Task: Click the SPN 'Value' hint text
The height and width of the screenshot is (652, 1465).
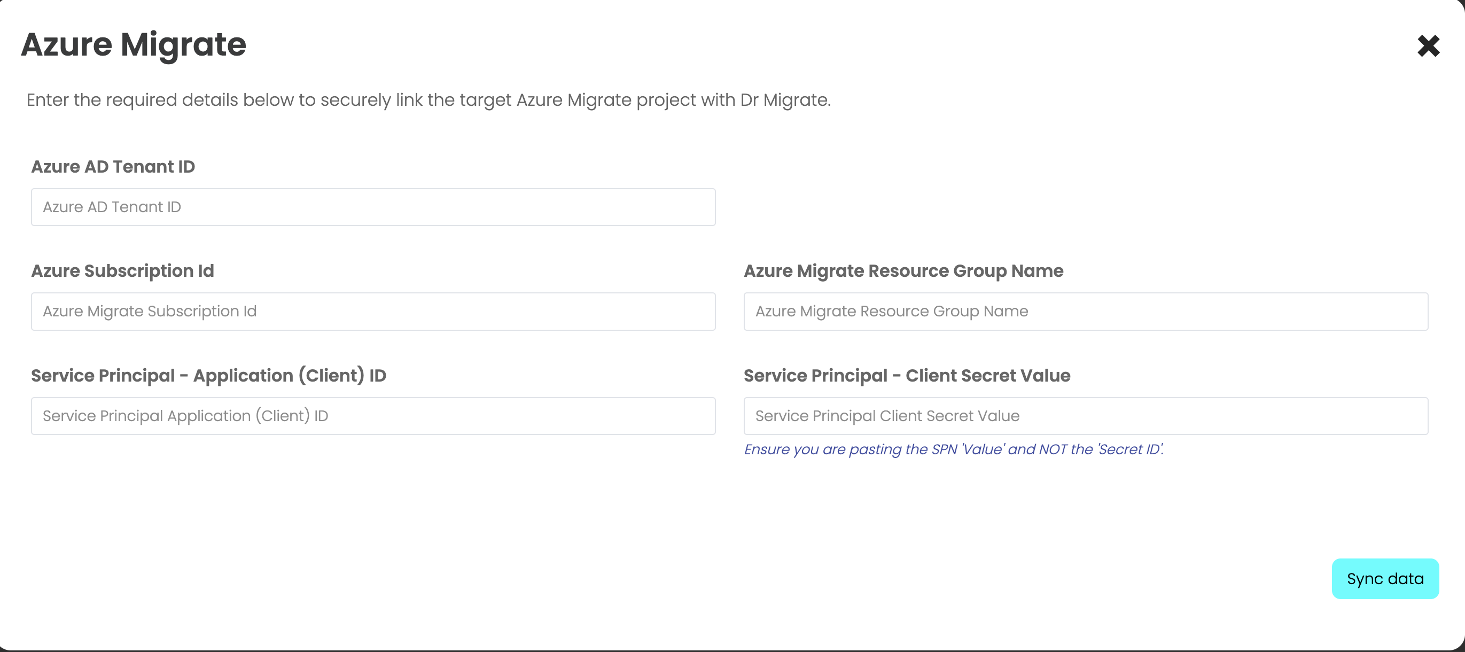Action: (x=954, y=449)
